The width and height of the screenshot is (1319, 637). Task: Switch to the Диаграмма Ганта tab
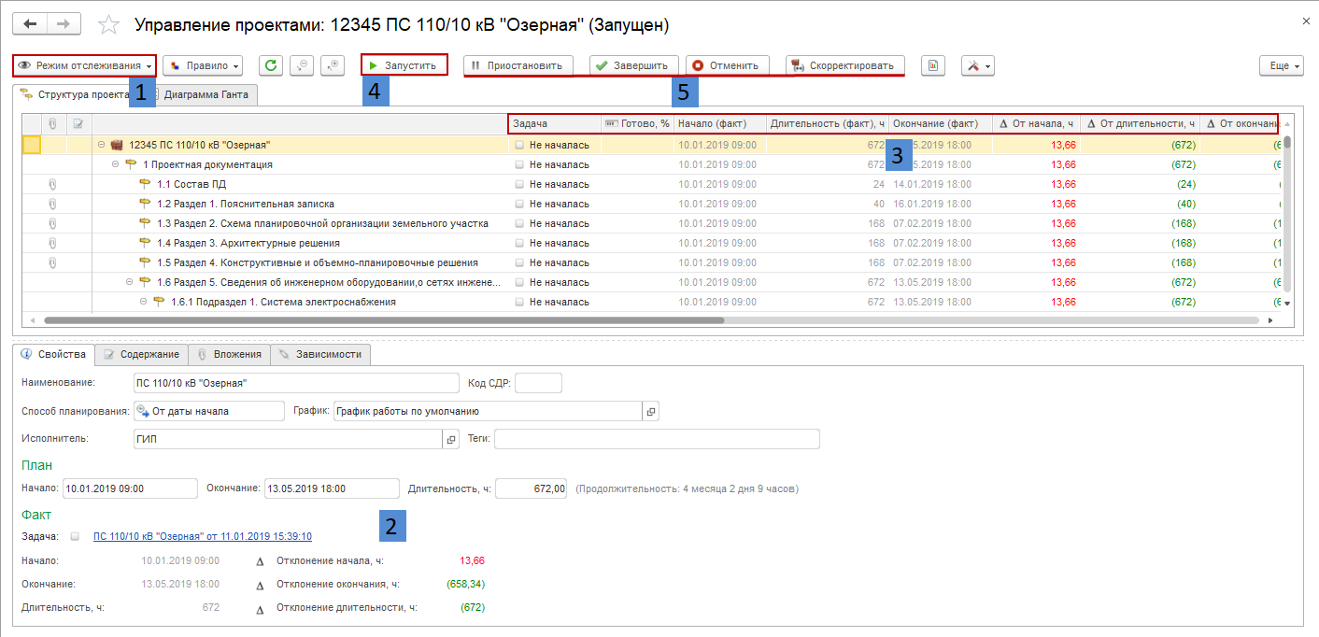point(206,94)
